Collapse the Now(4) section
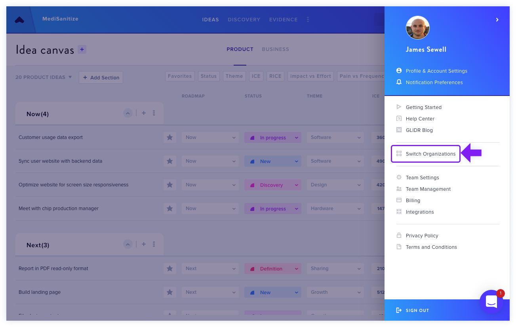Image resolution: width=516 pixels, height=327 pixels. (x=128, y=113)
